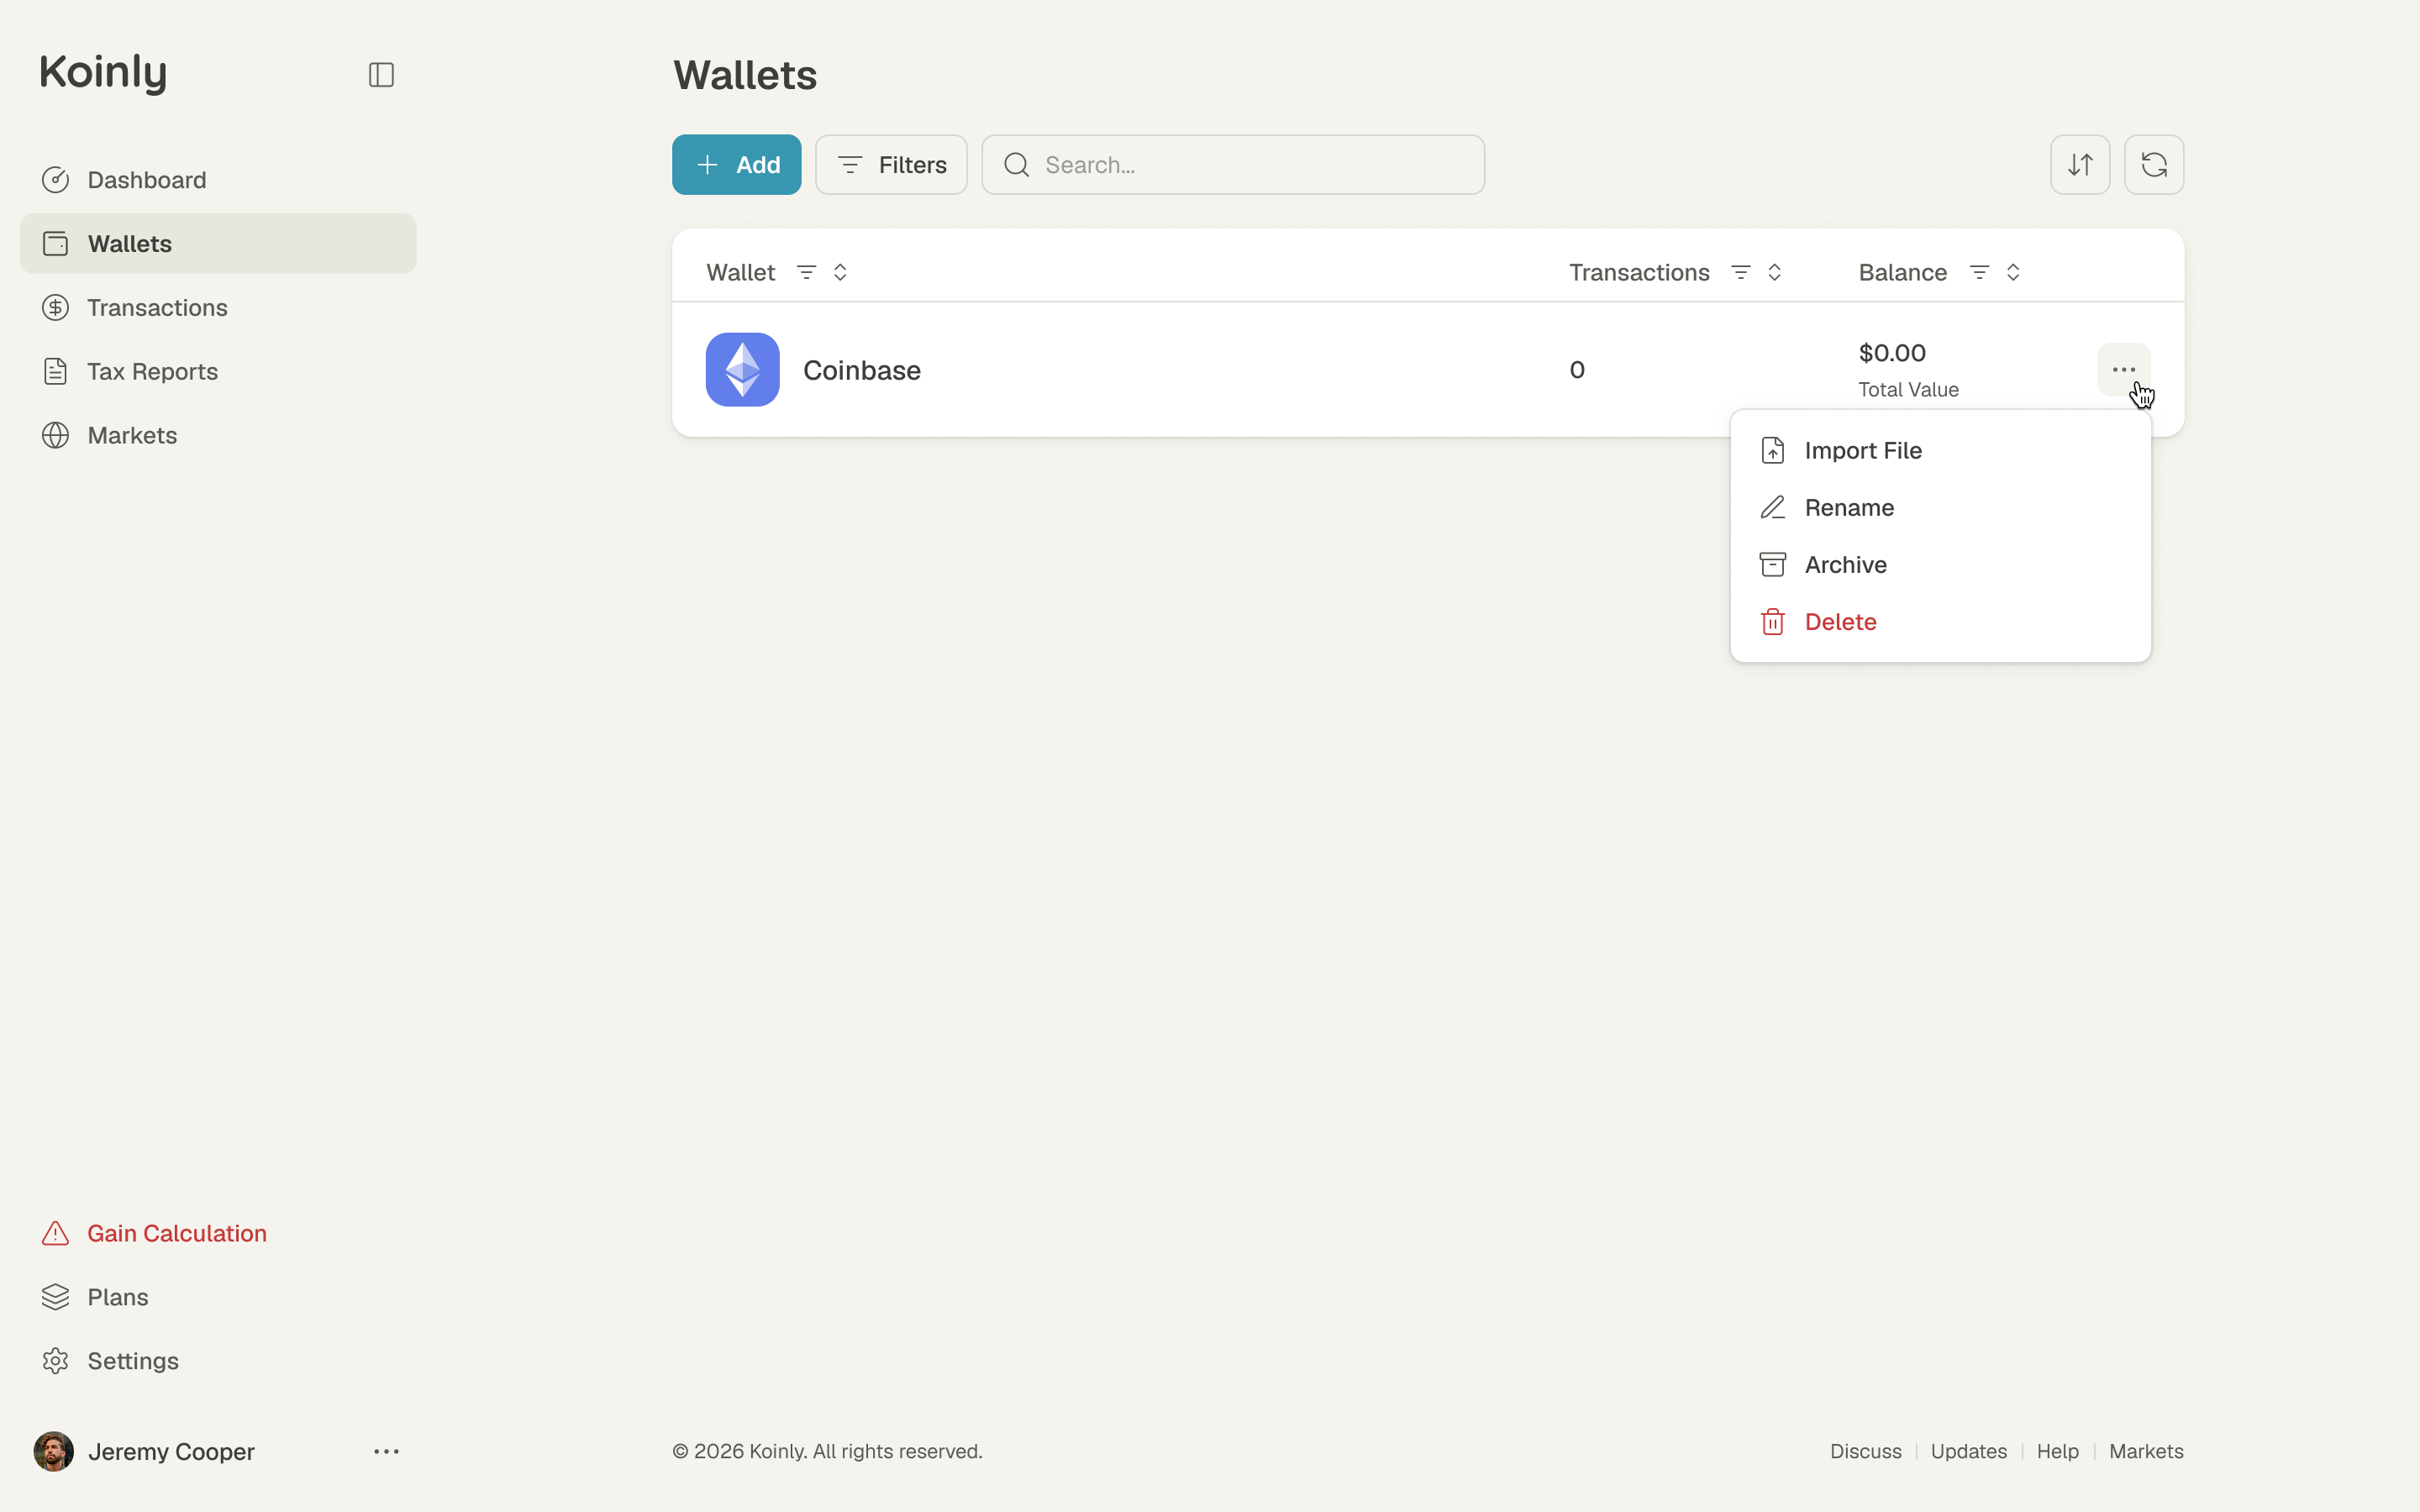2420x1512 pixels.
Task: Click the Add wallet button
Action: pos(736,165)
